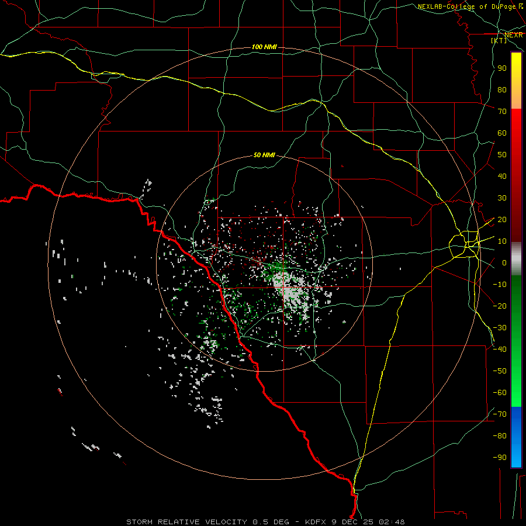Click the gray zero-velocity band on color bar
Viewport: 526px width, 526px height.
[516, 258]
